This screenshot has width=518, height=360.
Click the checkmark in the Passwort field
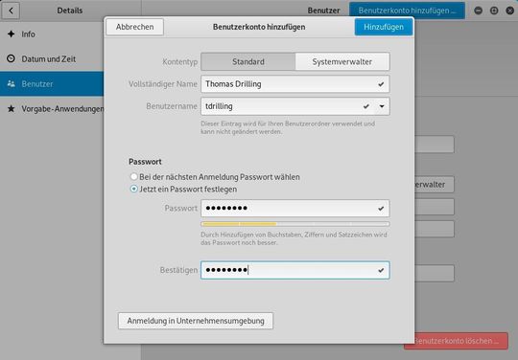tap(381, 209)
